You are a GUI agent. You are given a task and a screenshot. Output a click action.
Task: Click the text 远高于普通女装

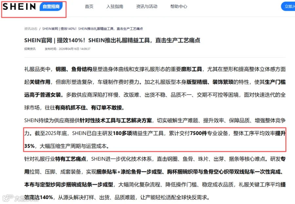pyautogui.click(x=43, y=95)
